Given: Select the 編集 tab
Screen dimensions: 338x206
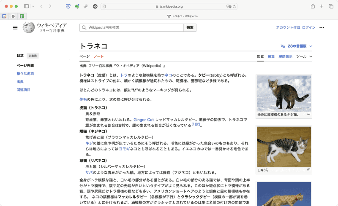Looking at the screenshot, I should pos(271,56).
